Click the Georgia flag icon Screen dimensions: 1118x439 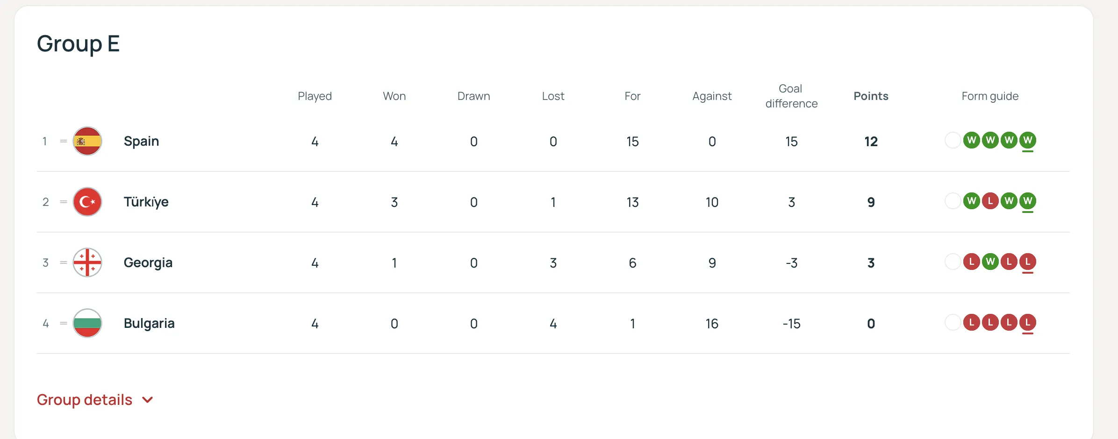[x=87, y=262]
